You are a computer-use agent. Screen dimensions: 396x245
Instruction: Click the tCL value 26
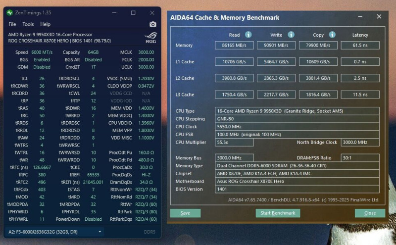(42, 79)
